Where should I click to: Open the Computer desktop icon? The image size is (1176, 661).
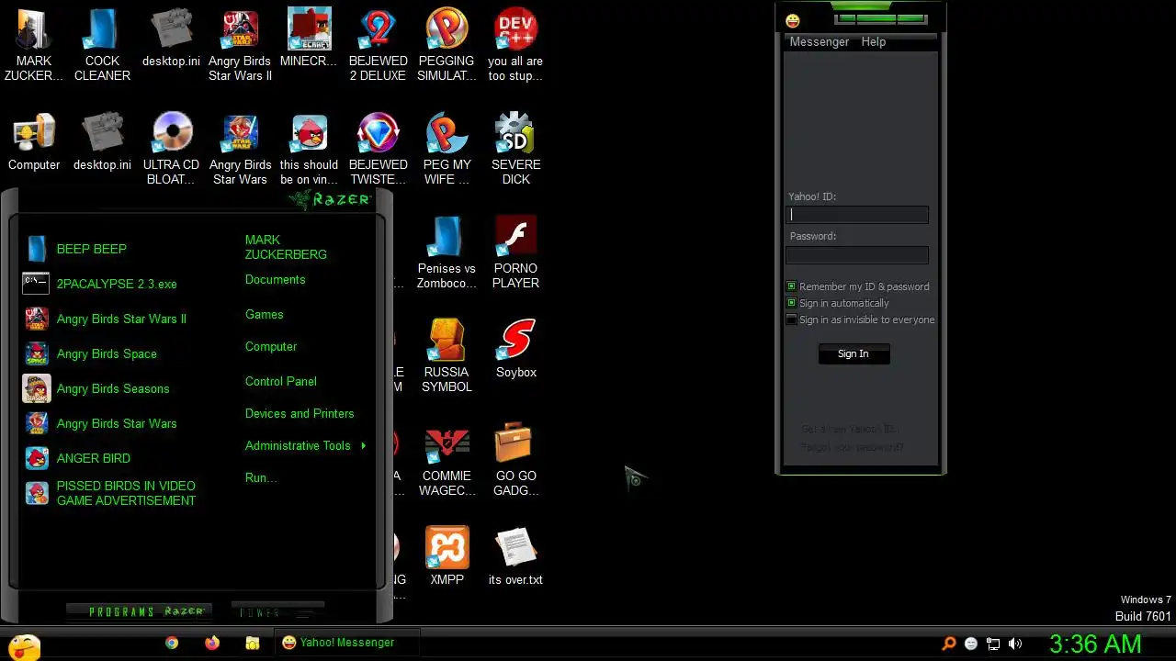[34, 142]
